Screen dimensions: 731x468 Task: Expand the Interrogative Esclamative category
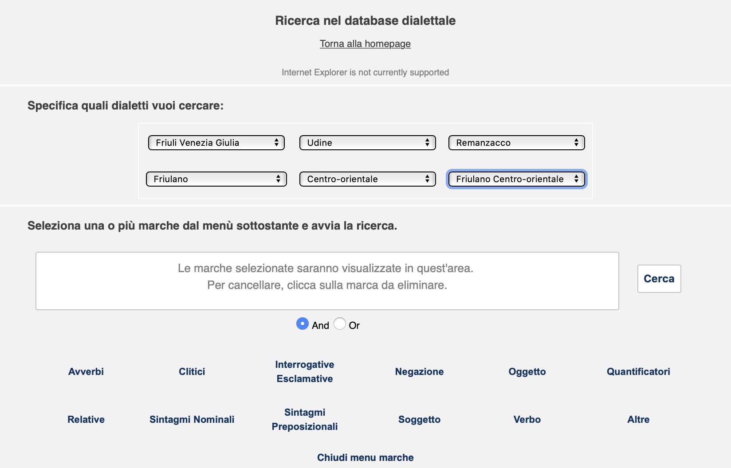(x=305, y=372)
